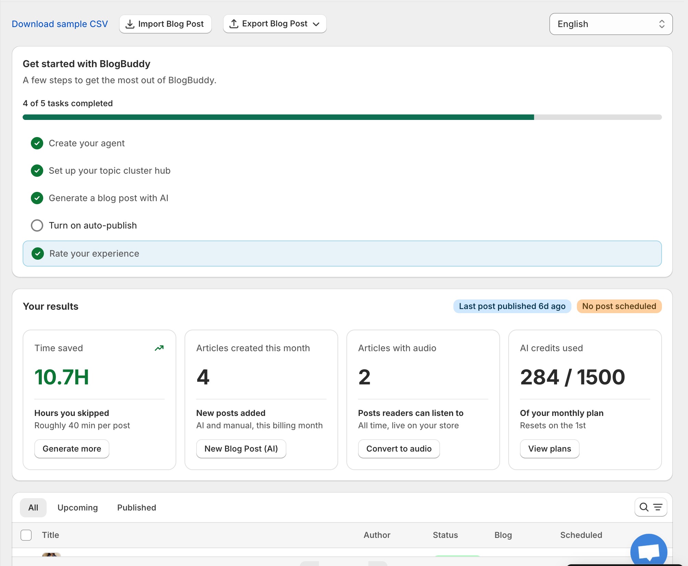Click Generate more in Time saved card
The image size is (688, 566).
point(72,449)
